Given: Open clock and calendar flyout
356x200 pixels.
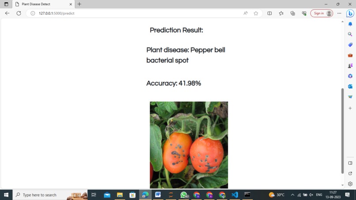Looking at the screenshot, I should (x=333, y=195).
